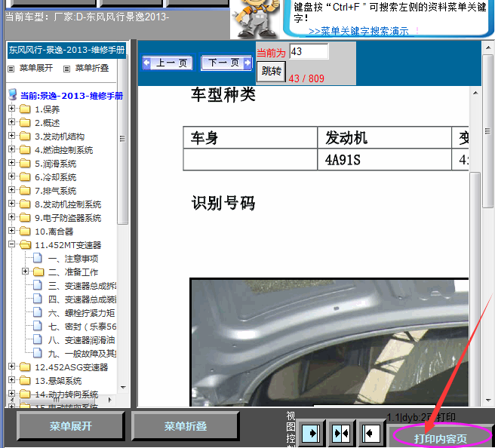Click the mechanic mascot image
This screenshot has height=448, width=495.
pos(256,19)
